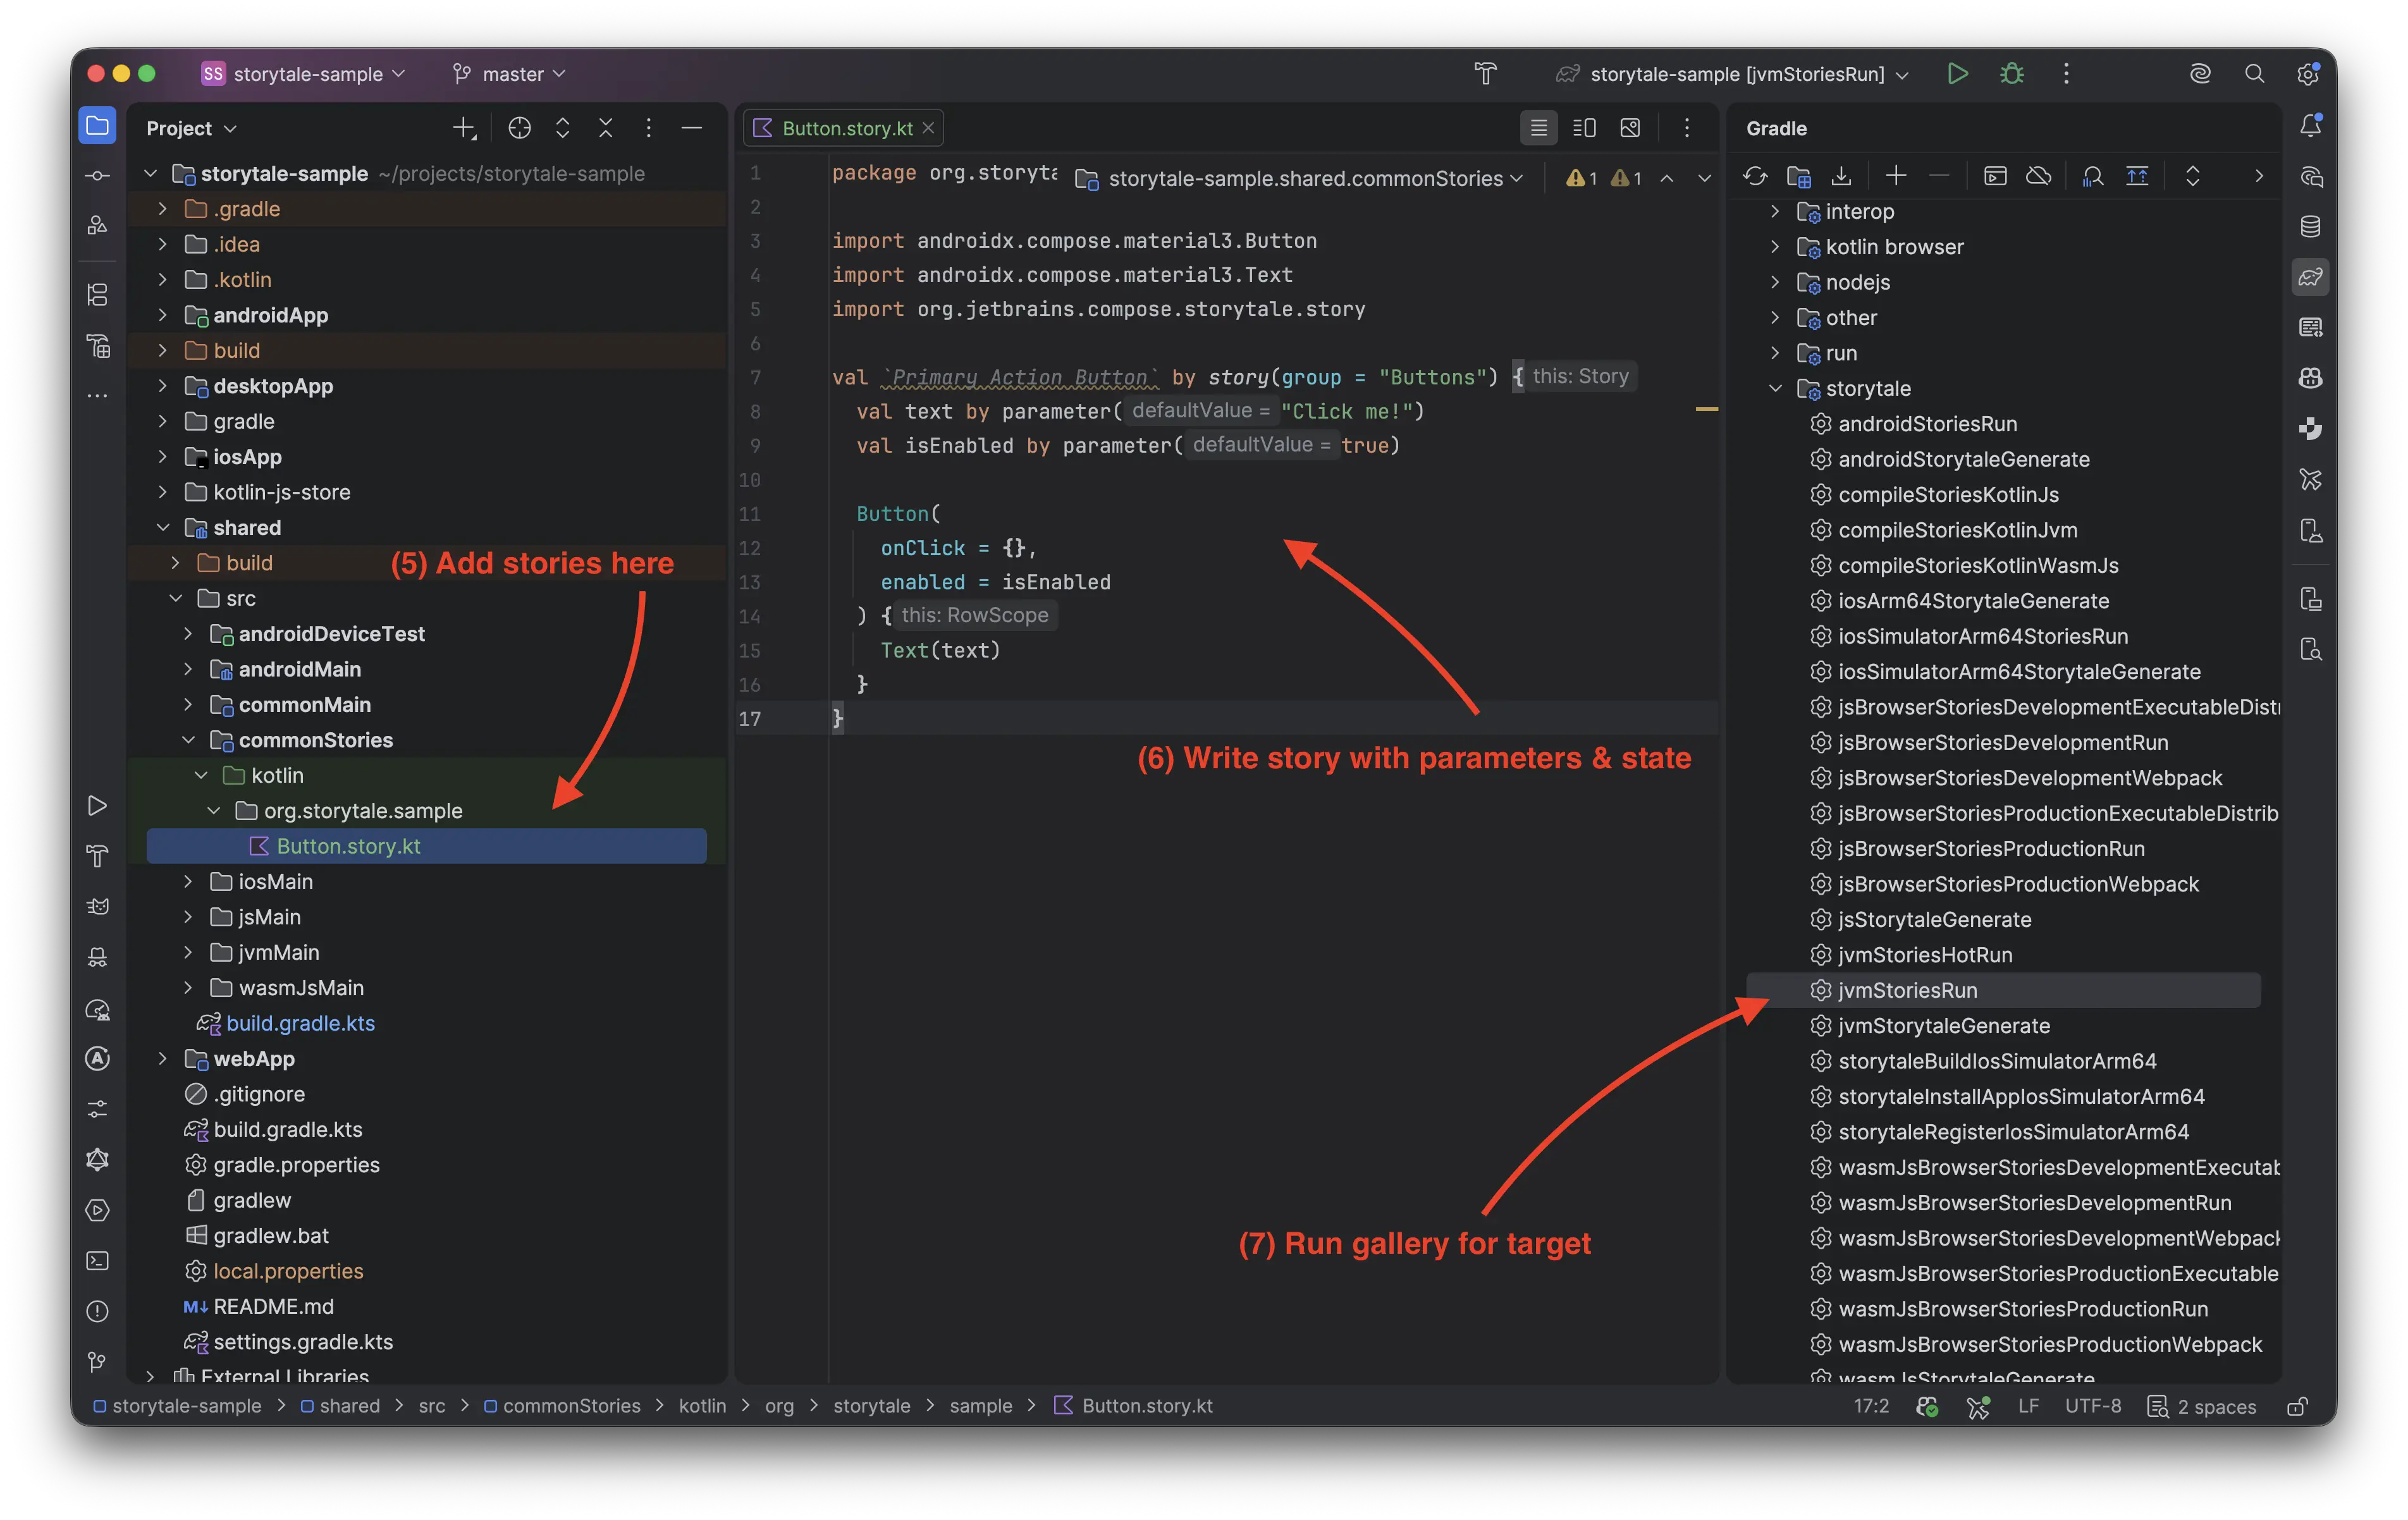Screen dimensions: 2408x1520
Task: Click the download sources icon in Gradle toolbar
Action: coord(1841,177)
